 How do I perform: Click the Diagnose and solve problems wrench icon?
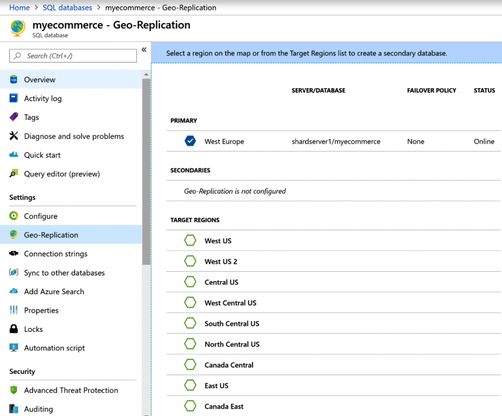coord(14,136)
